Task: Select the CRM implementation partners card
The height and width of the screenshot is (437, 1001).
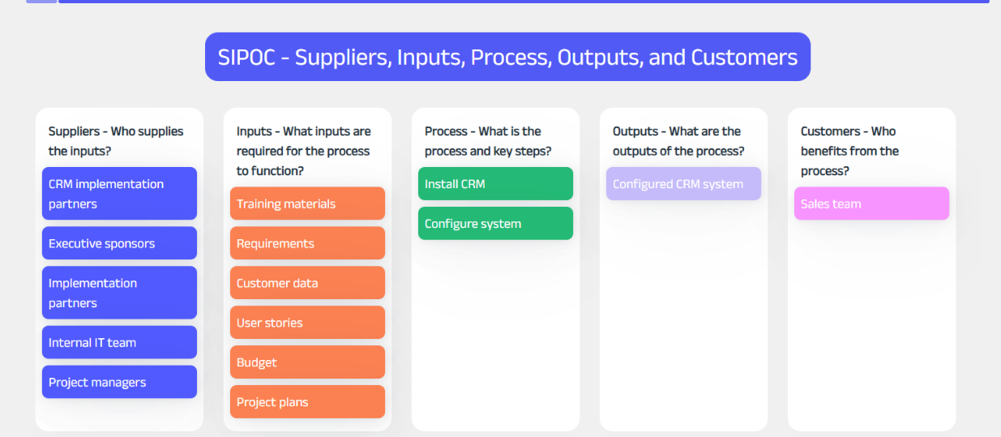Action: (x=119, y=194)
